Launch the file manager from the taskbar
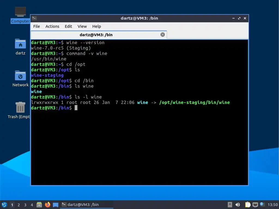The height and width of the screenshot is (209, 279). (x=39, y=205)
